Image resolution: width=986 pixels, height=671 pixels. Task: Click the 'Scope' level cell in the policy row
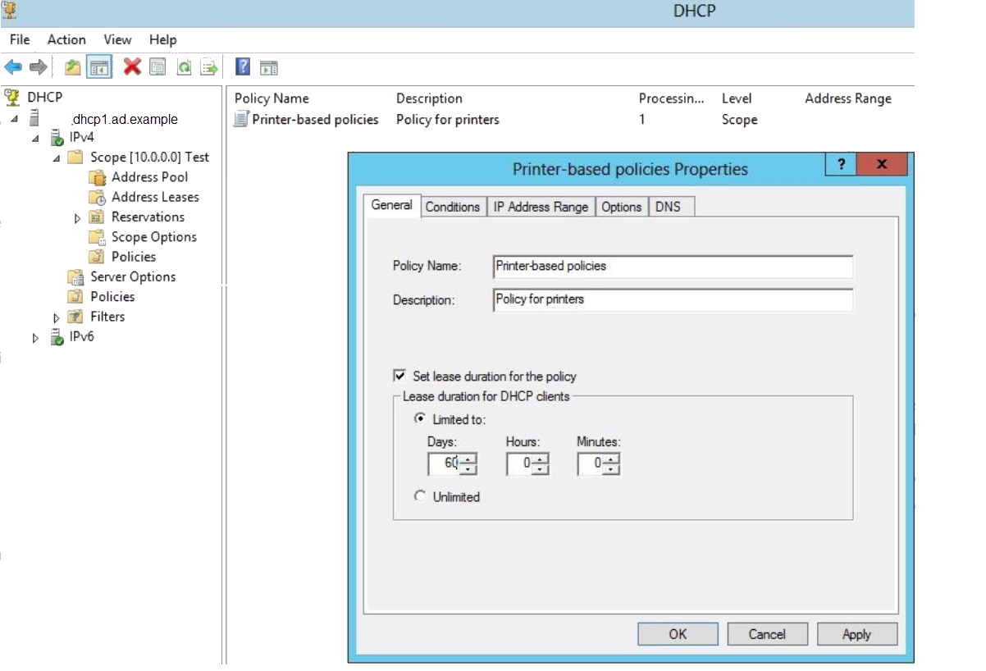click(739, 120)
